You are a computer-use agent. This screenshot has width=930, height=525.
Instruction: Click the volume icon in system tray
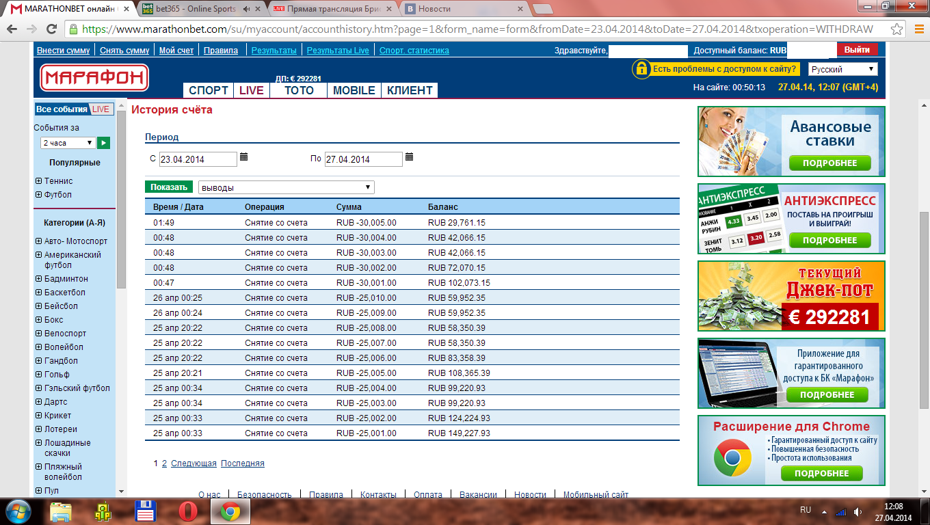click(857, 511)
